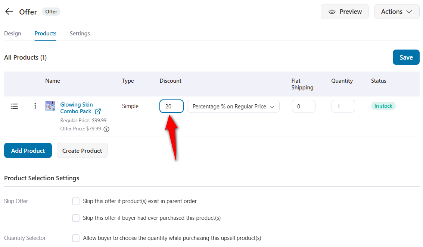
Task: Go back using the left arrow icon
Action: point(9,11)
